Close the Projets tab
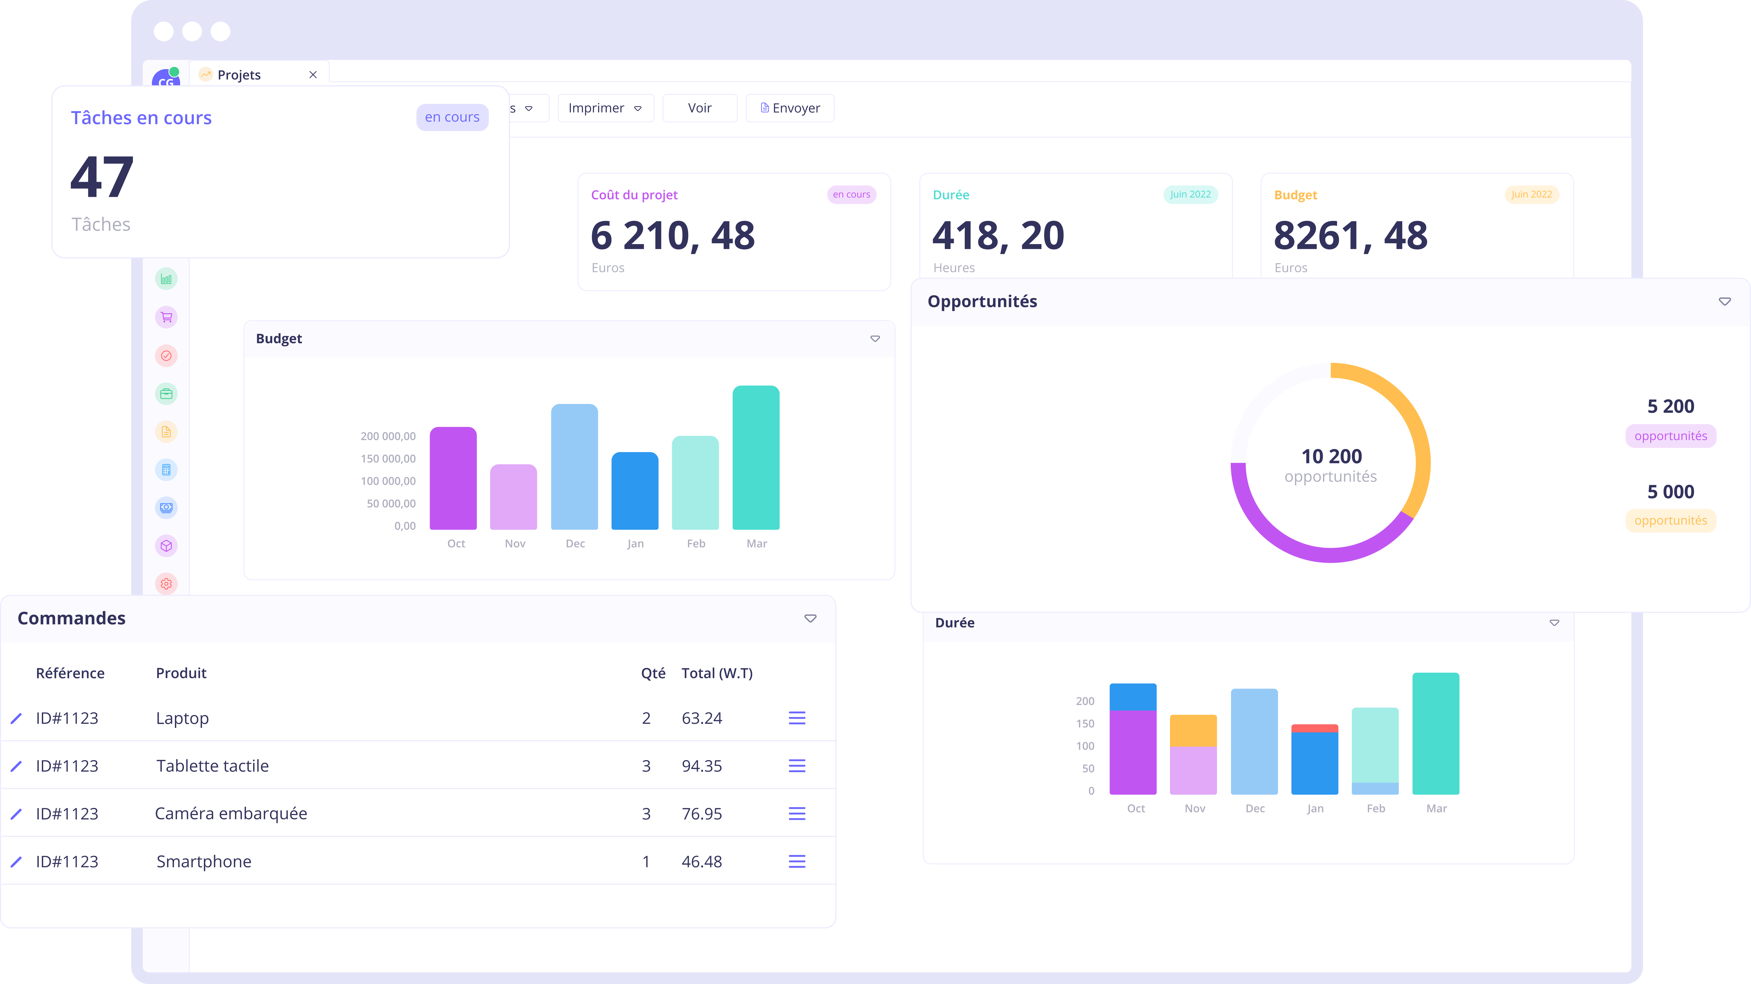1751x984 pixels. (313, 75)
